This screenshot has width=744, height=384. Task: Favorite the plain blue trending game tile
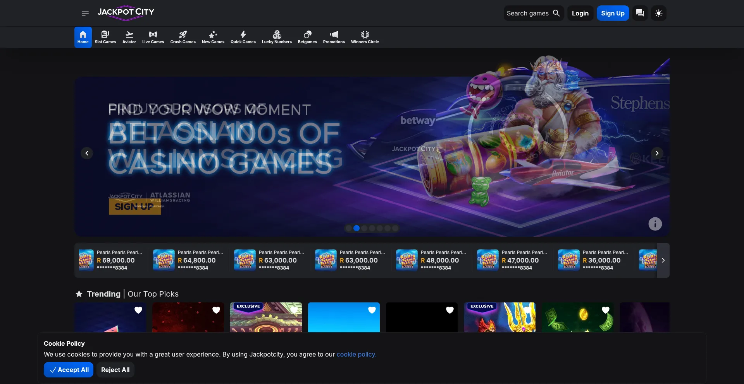(372, 310)
